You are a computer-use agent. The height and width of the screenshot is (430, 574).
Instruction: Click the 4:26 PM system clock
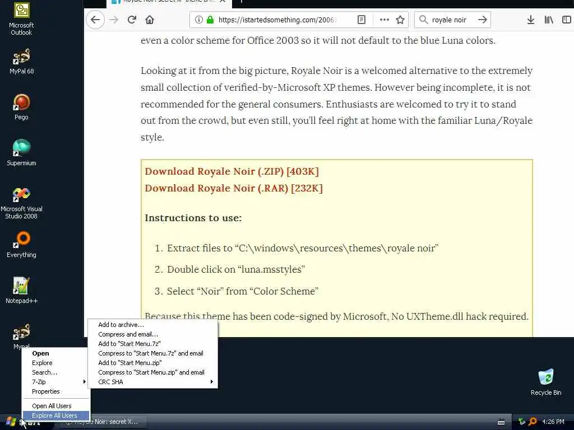coord(553,422)
